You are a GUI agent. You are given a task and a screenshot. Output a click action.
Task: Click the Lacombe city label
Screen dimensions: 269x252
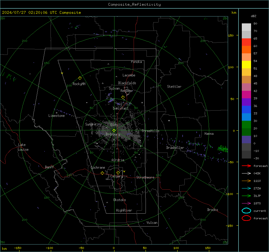click(129, 75)
